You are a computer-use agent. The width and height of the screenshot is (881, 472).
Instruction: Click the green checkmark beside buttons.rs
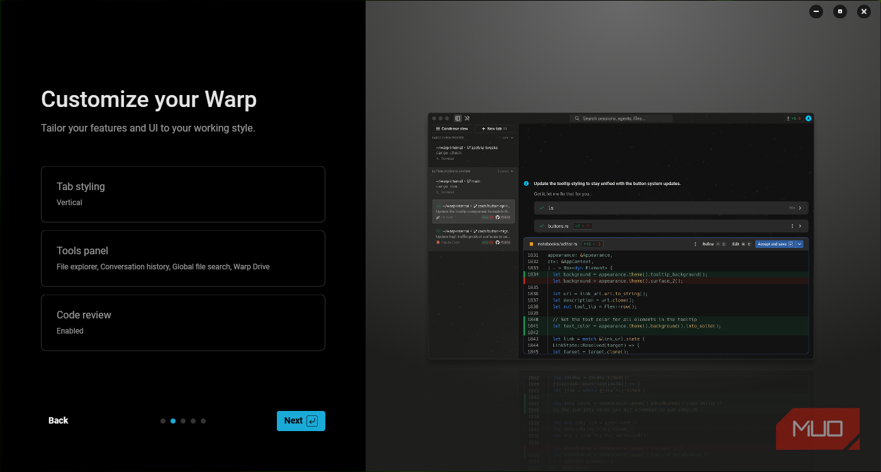pos(542,226)
